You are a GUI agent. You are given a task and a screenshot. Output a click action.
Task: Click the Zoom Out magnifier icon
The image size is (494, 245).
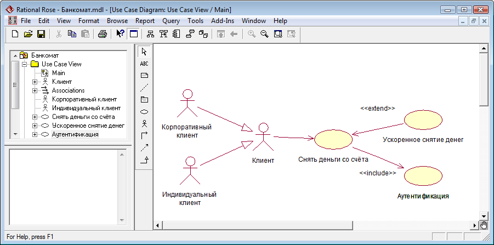click(x=264, y=34)
